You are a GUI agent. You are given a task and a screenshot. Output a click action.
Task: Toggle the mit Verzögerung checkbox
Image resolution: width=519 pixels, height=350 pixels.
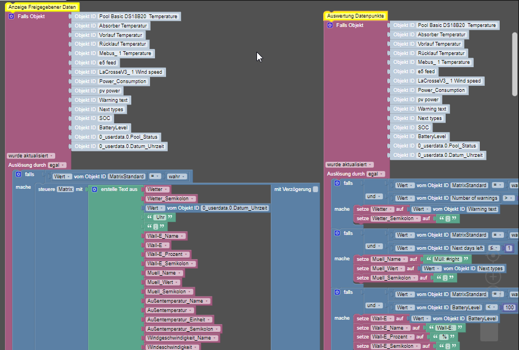[315, 189]
